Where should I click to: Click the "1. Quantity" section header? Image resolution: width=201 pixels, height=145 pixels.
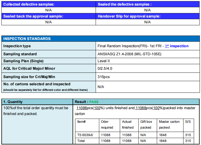13,102
